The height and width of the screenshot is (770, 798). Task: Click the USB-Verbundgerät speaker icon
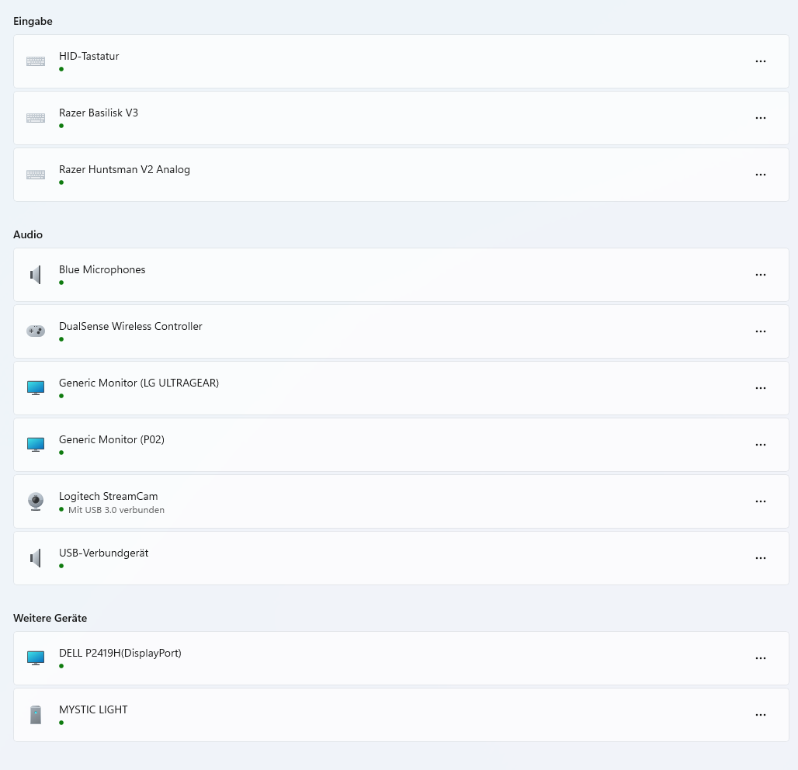36,558
